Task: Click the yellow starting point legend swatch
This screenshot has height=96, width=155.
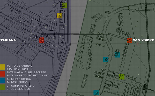Action: (3, 67)
